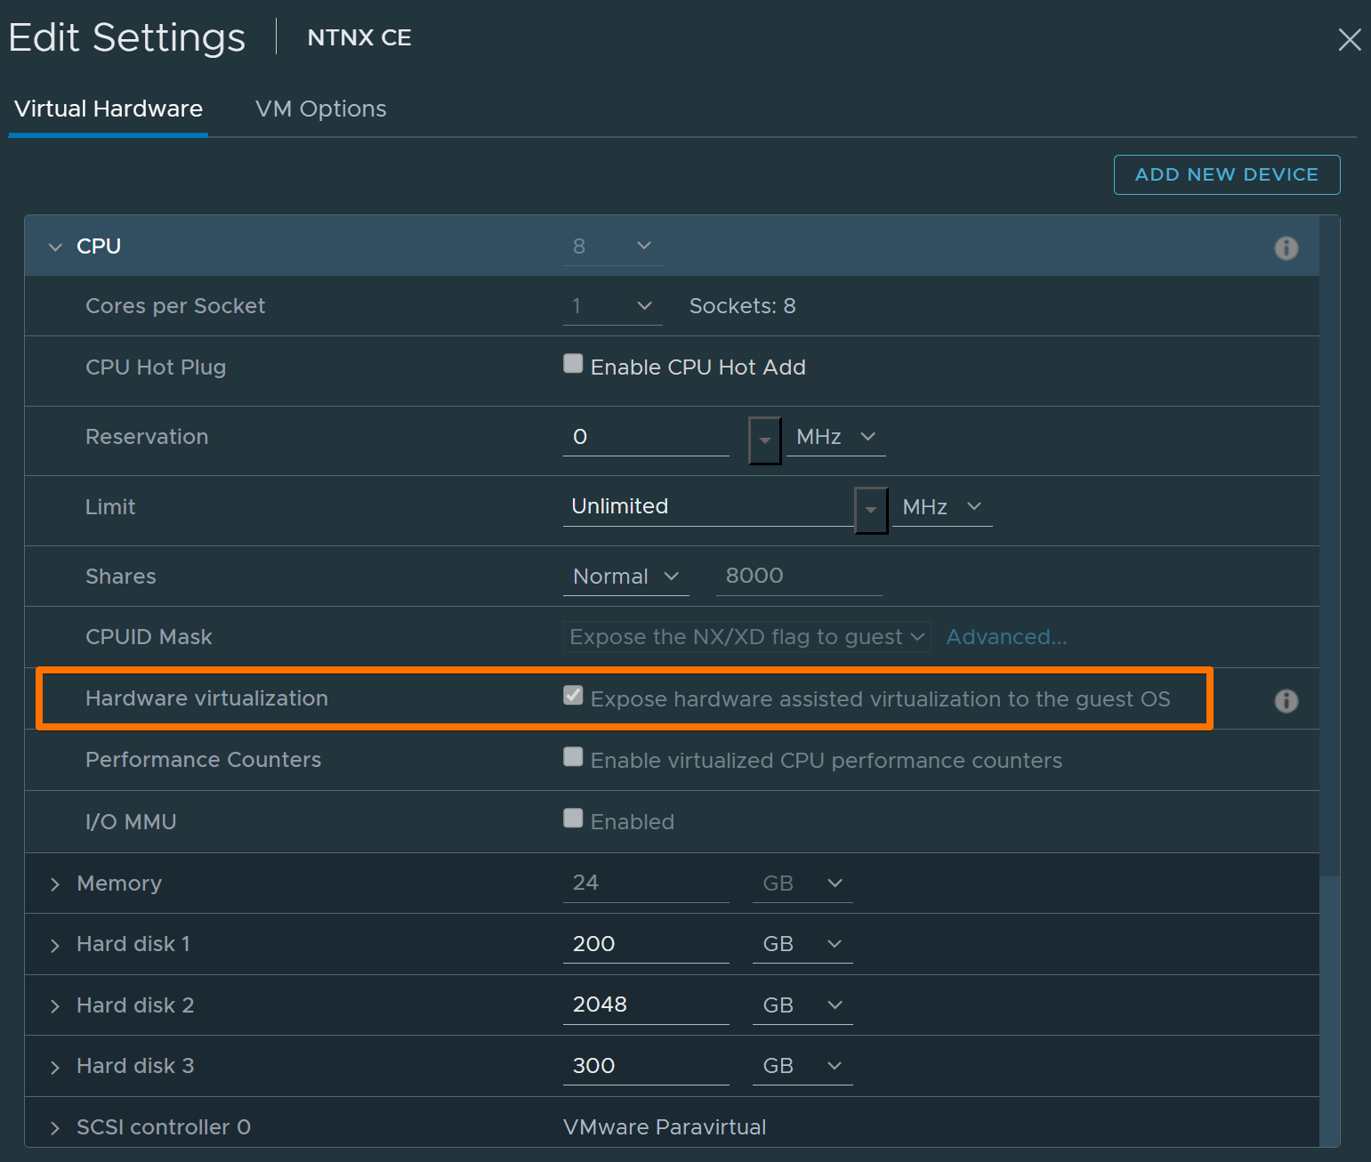Enable the I/O MMU option
This screenshot has height=1162, width=1371.
coord(572,818)
